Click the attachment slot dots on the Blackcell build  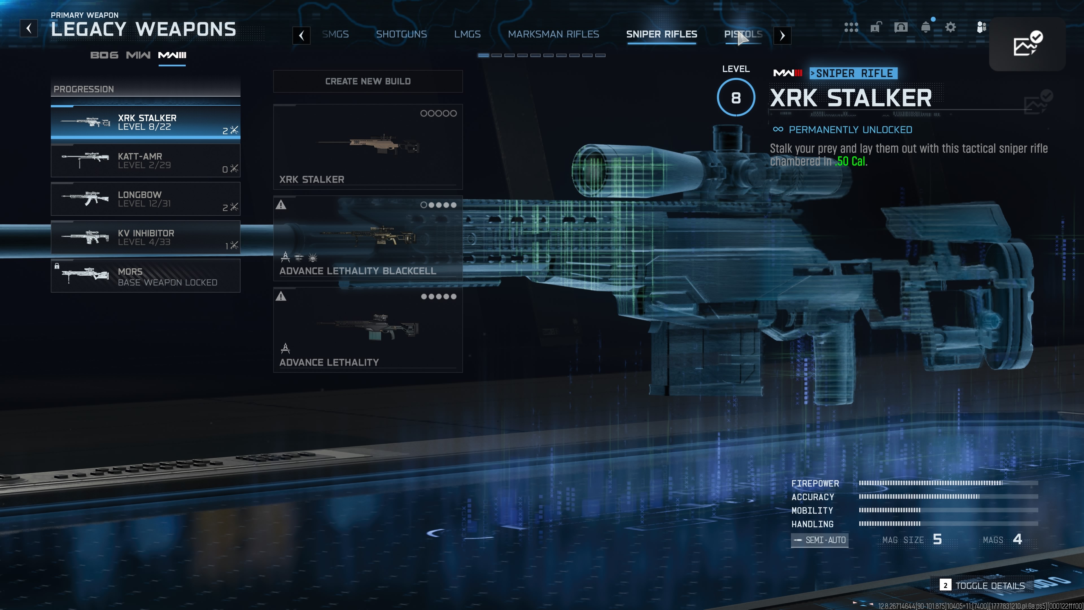click(438, 205)
